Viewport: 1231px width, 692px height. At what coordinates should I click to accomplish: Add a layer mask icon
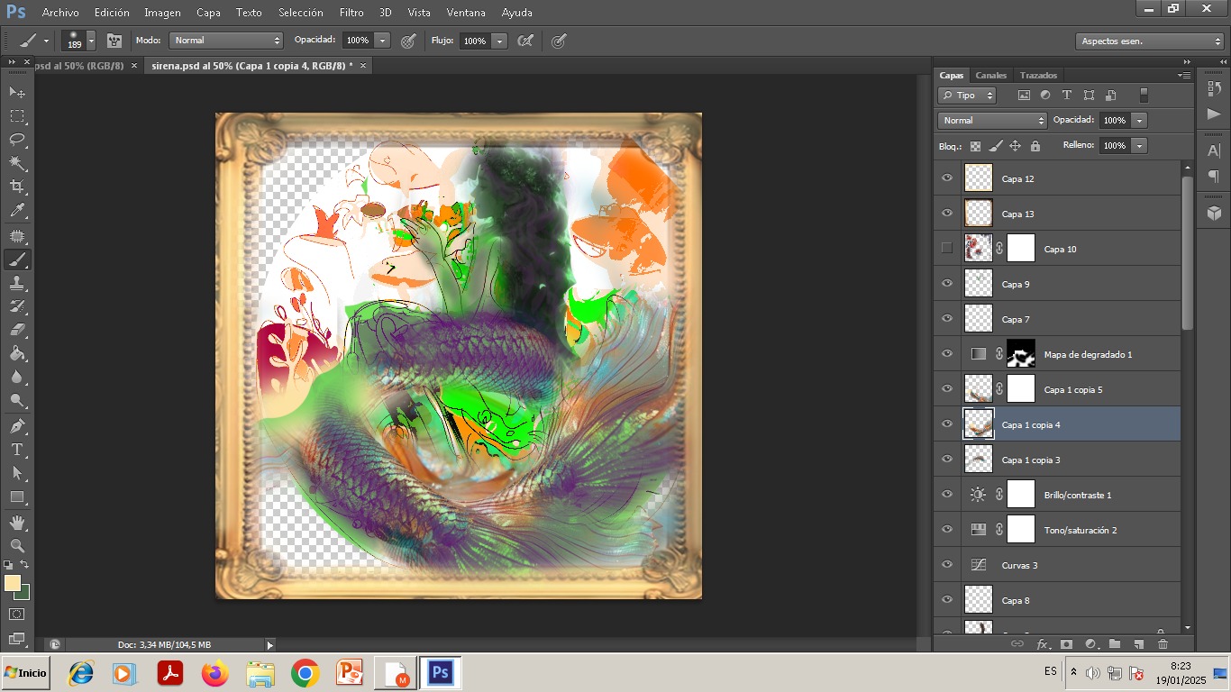(1066, 644)
